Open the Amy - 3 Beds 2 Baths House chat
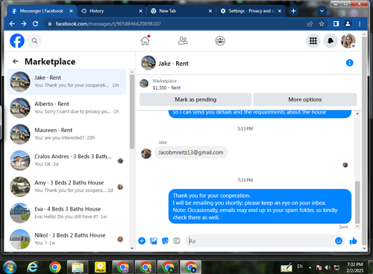Screen dimensions: 373x274 click(66, 187)
